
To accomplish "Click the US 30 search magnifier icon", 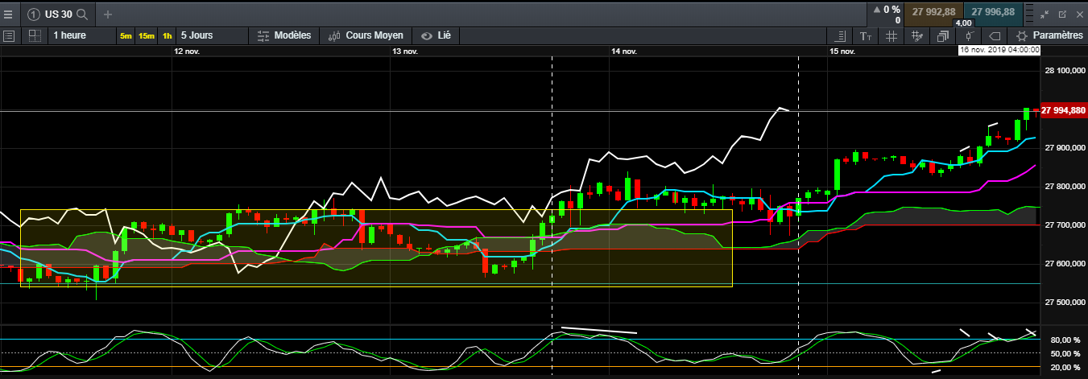I will 81,14.
